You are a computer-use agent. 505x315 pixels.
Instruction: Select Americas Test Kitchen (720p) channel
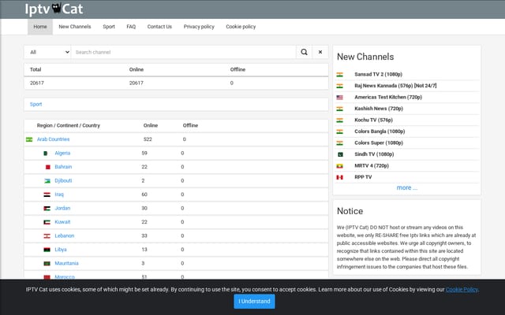(388, 98)
